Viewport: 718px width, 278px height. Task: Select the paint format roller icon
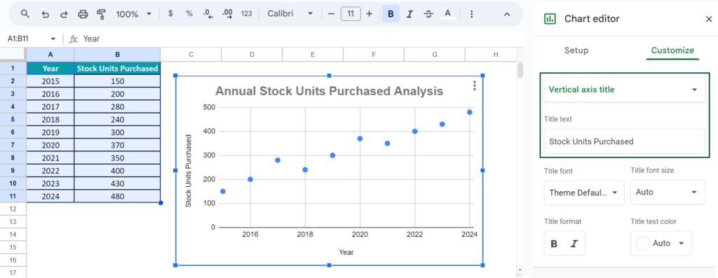[x=102, y=14]
